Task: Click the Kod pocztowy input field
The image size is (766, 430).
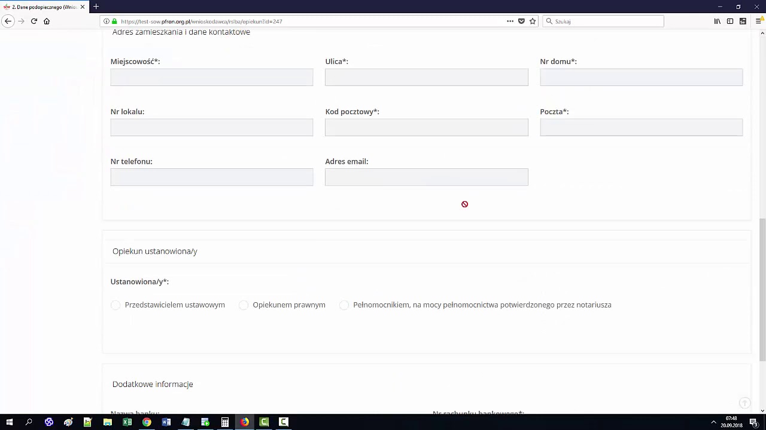Action: coord(427,127)
